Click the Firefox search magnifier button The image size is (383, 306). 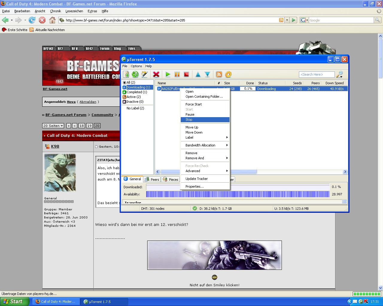(378, 20)
